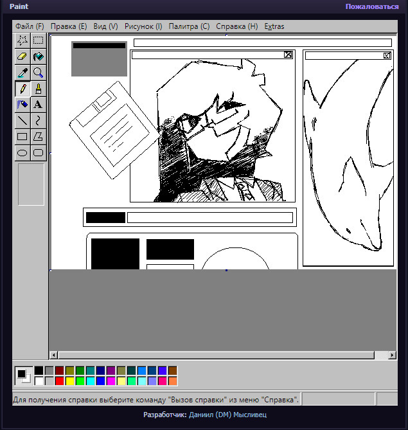Open the Extras menu
Viewport: 408px width, 430px height.
coord(274,26)
